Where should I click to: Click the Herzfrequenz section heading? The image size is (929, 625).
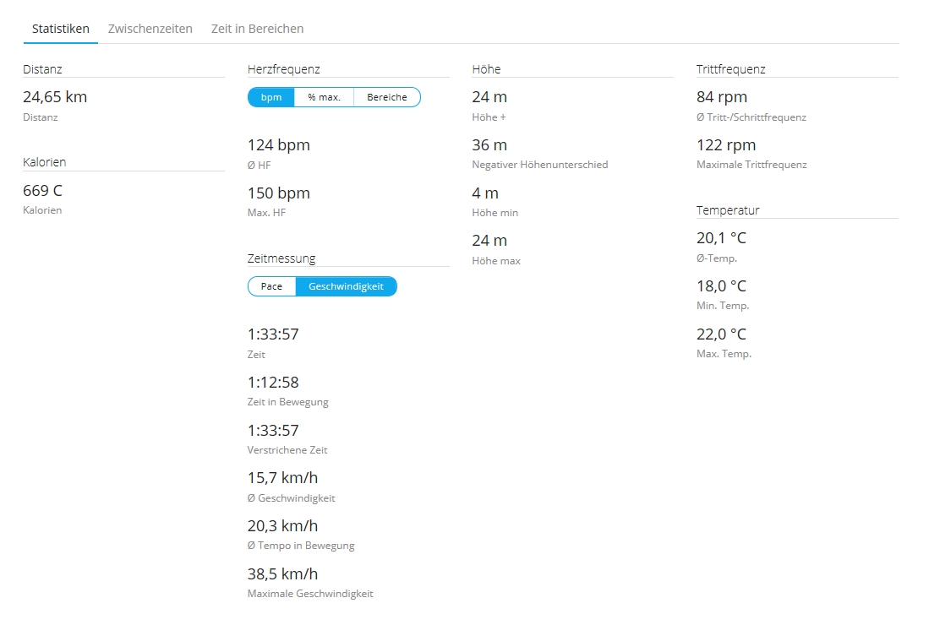pyautogui.click(x=284, y=69)
